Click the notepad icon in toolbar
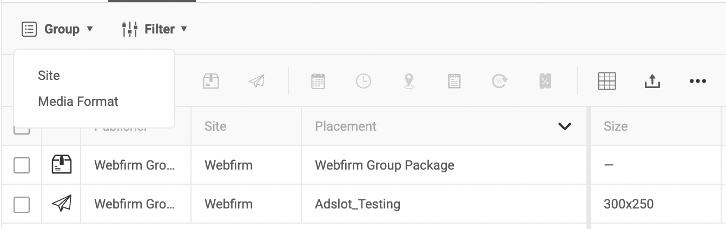The height and width of the screenshot is (229, 726). pos(454,81)
